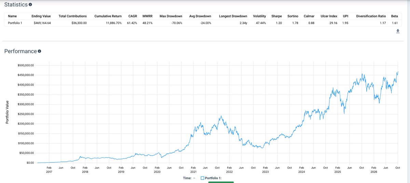The height and width of the screenshot is (183, 410).
Task: Click the Beta column header
Action: (395, 16)
